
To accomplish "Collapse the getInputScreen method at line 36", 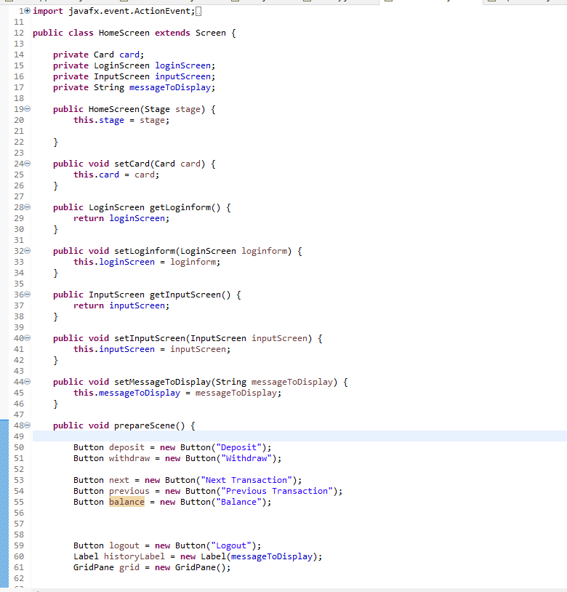I will click(x=28, y=295).
